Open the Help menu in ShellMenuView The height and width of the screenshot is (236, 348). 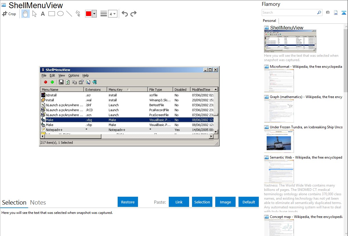click(x=85, y=75)
